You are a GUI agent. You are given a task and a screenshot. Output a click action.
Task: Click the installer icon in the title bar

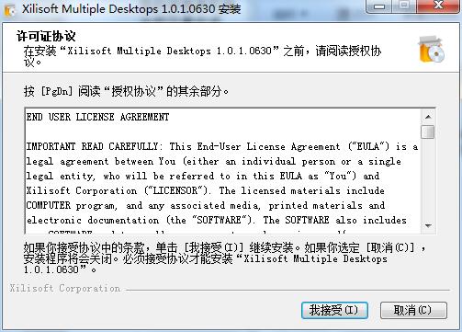(x=9, y=9)
